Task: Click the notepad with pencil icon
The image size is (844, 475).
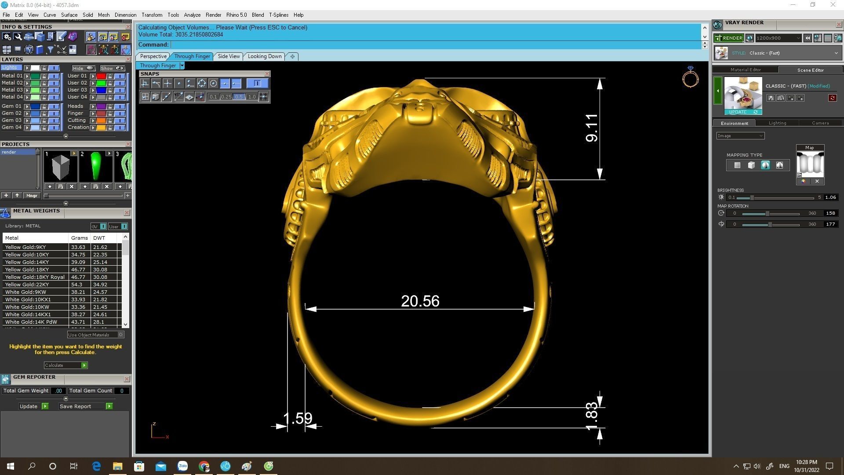Action: coord(62,36)
